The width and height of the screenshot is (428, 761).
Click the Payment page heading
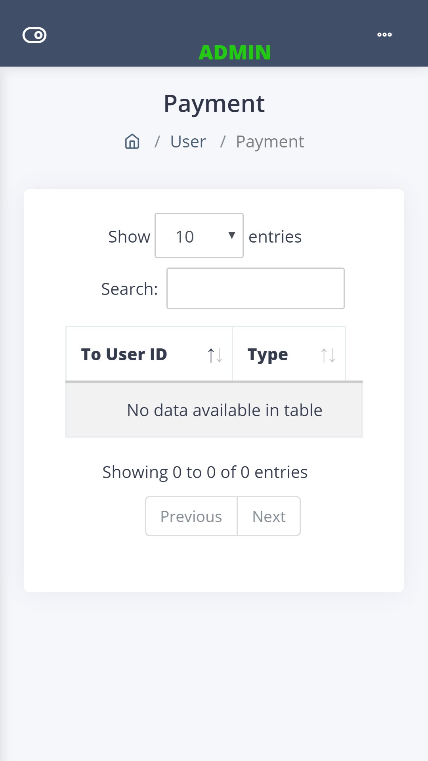(x=214, y=104)
